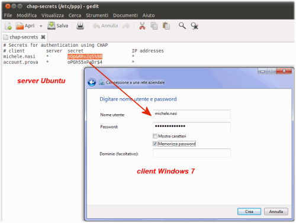Maximize the gedit window
Screen dimensions: 296x223
(x=20, y=7)
